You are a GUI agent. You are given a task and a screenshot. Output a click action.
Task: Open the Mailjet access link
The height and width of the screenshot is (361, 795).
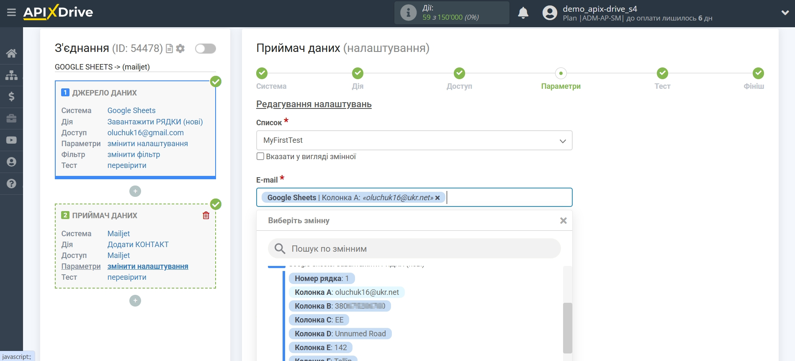click(118, 255)
